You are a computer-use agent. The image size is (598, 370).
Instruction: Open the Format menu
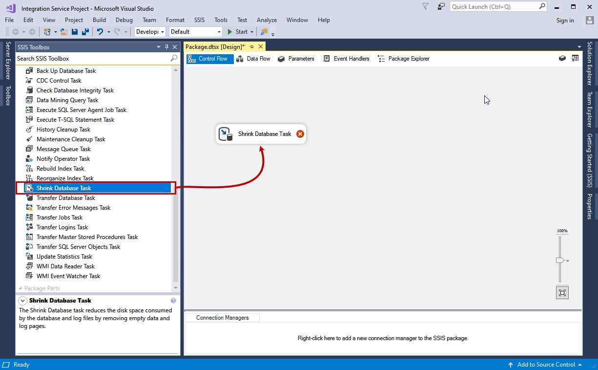point(175,20)
